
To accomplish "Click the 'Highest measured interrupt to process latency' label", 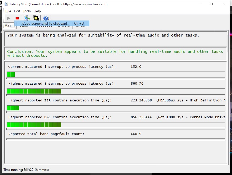I will point(62,84).
